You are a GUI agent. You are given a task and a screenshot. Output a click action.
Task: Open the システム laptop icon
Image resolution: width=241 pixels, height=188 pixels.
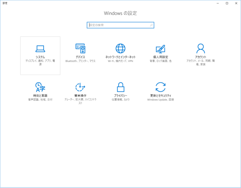(x=40, y=49)
